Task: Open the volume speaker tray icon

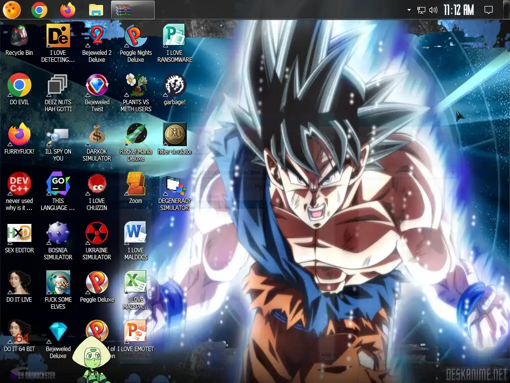Action: pos(433,10)
